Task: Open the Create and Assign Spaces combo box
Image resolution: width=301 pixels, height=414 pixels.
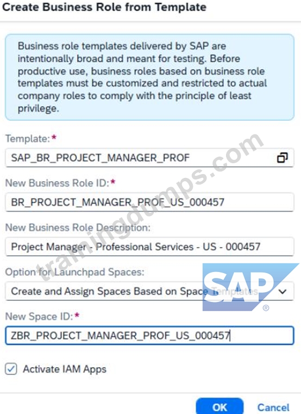Action: pos(149,291)
